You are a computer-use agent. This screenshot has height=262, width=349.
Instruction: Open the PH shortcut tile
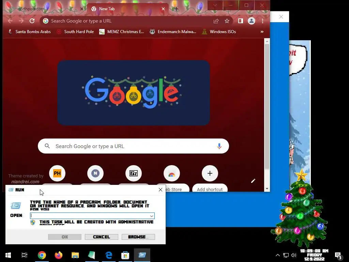pyautogui.click(x=57, y=173)
